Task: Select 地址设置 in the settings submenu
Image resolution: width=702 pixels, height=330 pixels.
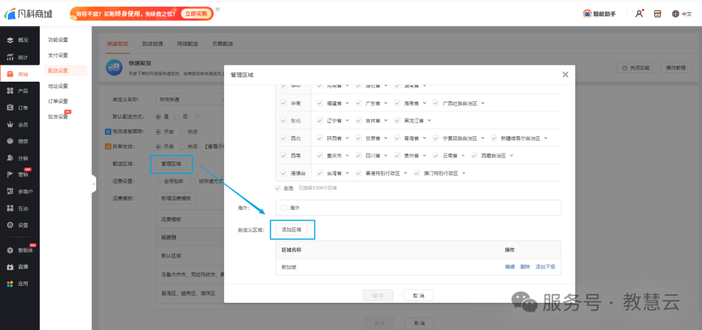Action: click(58, 86)
